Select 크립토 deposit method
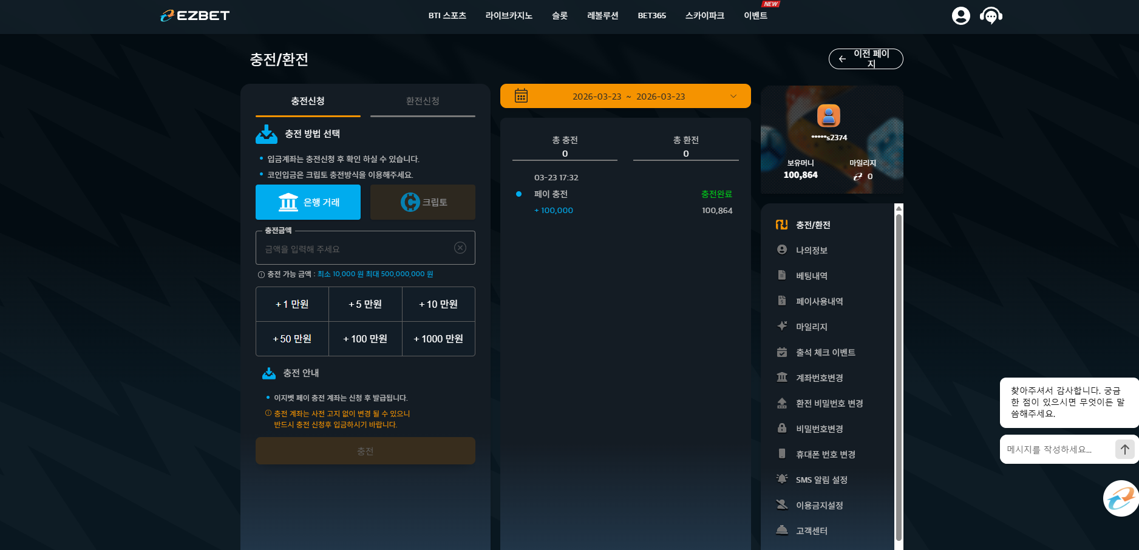The height and width of the screenshot is (550, 1139). [x=423, y=202]
